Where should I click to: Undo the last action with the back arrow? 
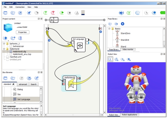coord(29,13)
